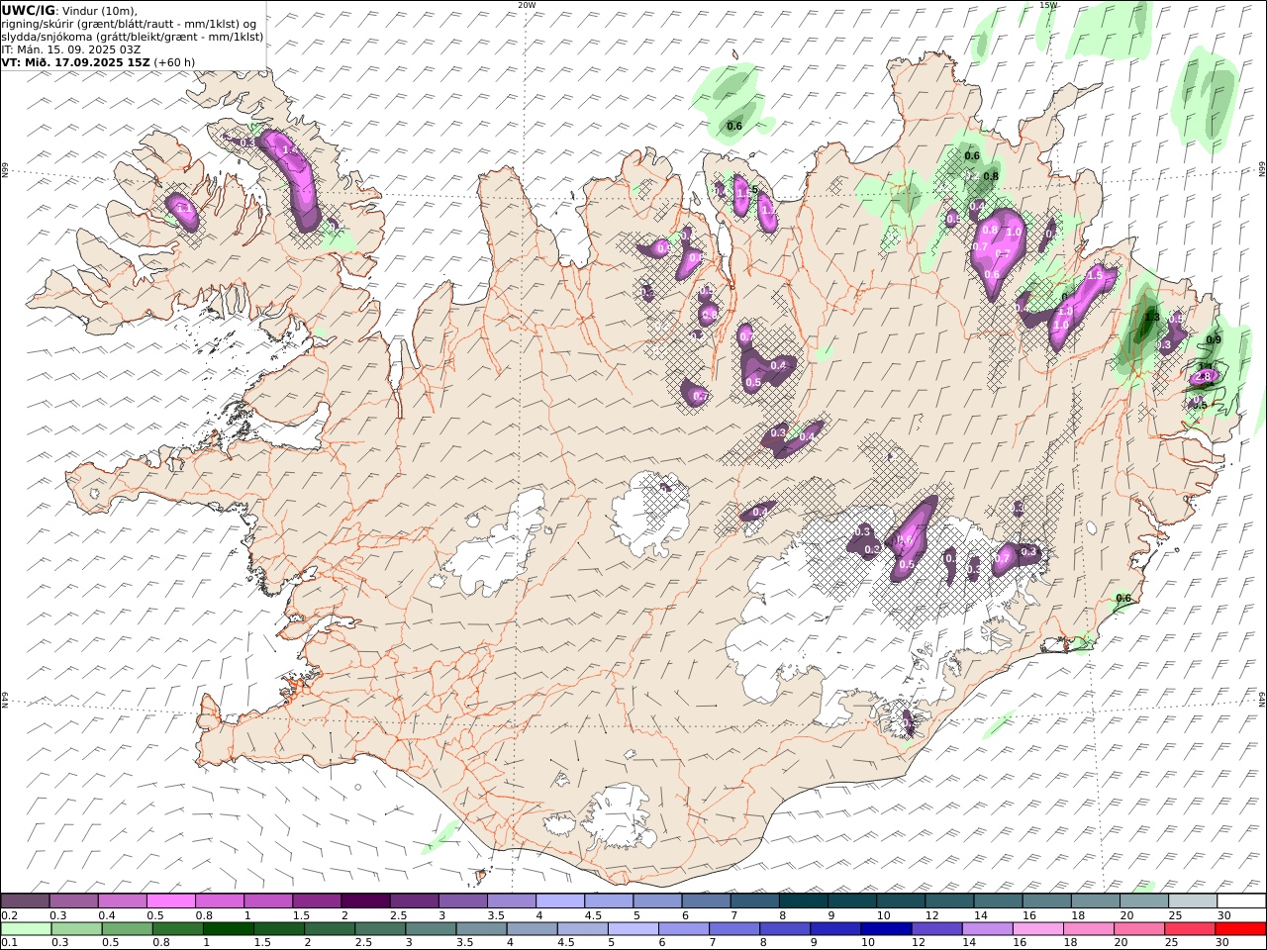This screenshot has width=1267, height=950.
Task: Click the '1.1' snow value in the Westfjords
Action: coord(184,209)
